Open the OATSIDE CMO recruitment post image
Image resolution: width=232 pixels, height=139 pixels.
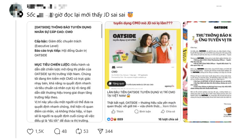(143, 72)
